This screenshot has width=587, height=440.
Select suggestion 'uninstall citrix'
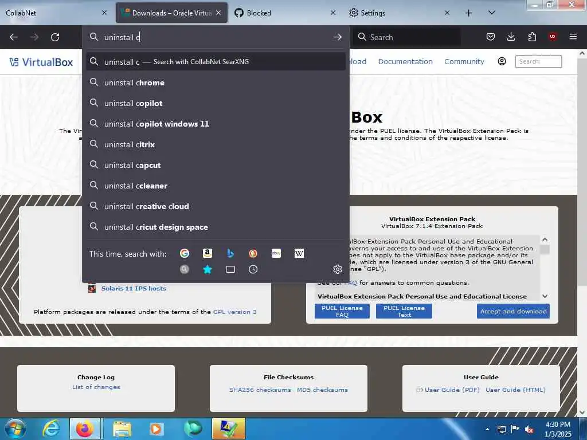coord(216,144)
